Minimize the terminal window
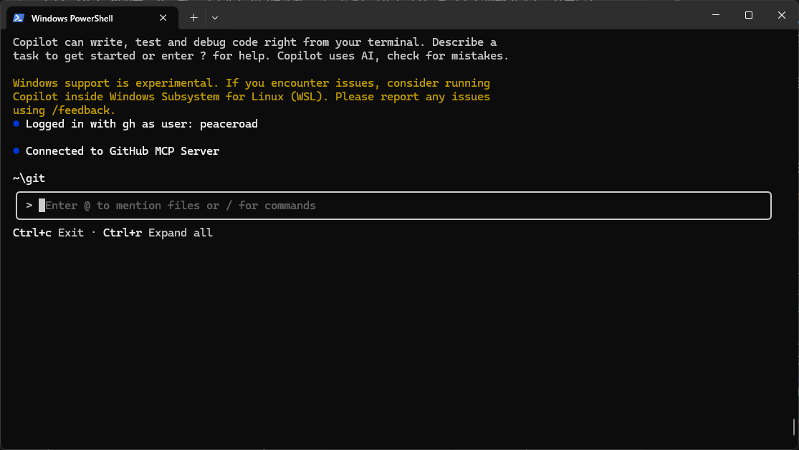The width and height of the screenshot is (799, 450). coord(716,15)
